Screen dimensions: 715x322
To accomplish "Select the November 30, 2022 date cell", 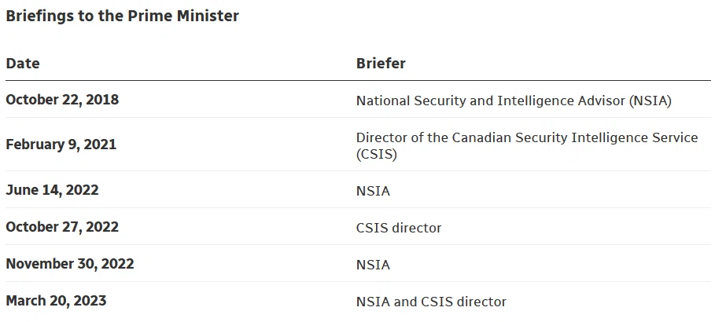I will tap(70, 264).
